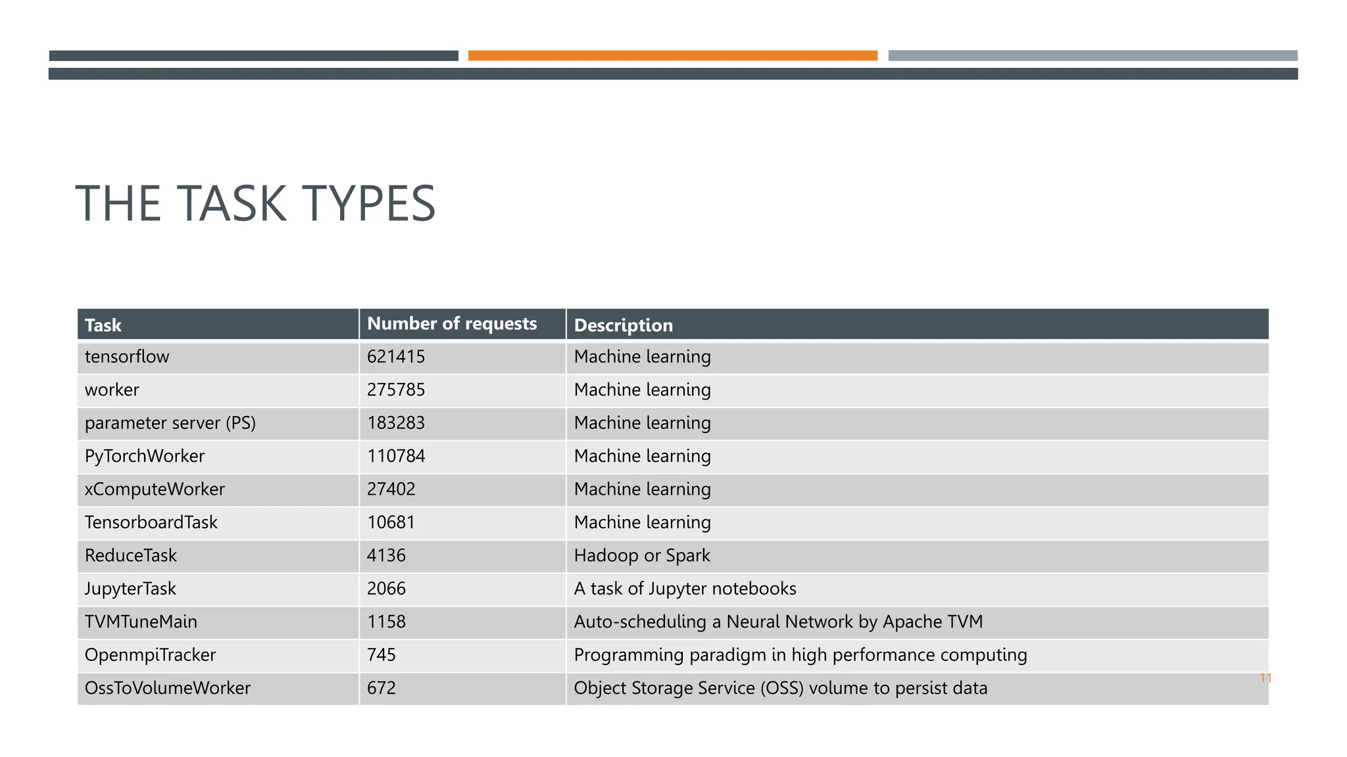
Task: Select the 'Task' column header
Action: pos(103,325)
